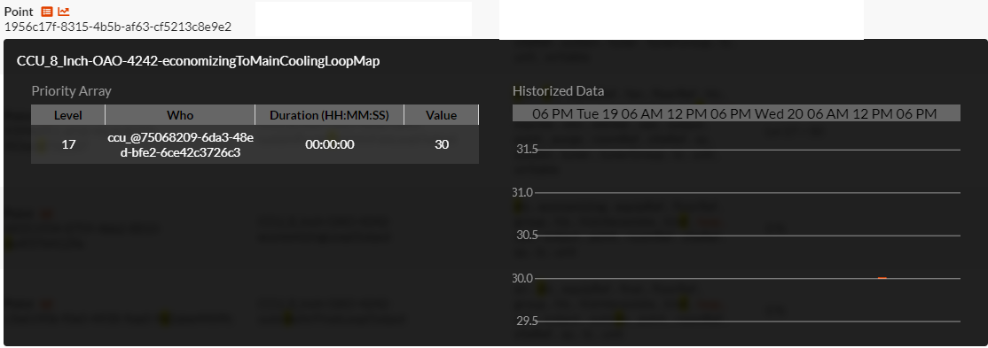Sort by the 'Value' column header
The image size is (988, 348).
[x=441, y=115]
